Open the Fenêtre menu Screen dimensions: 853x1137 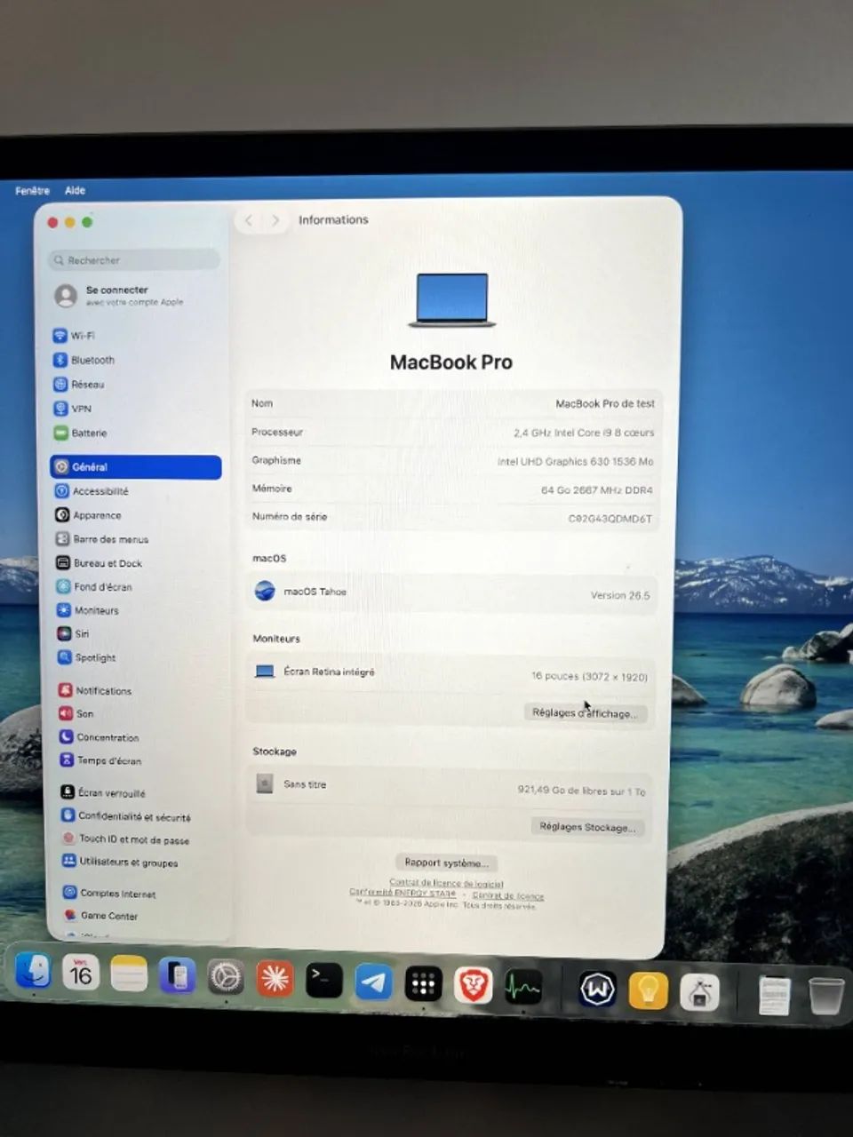pos(33,190)
